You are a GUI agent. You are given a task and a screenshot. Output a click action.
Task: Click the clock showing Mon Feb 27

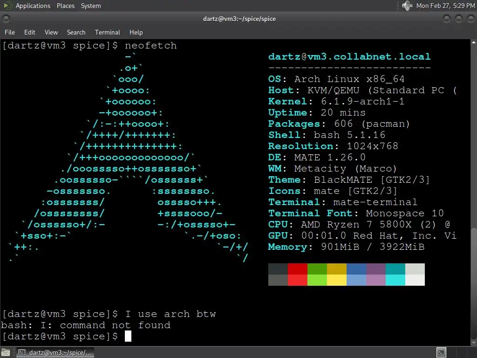click(445, 6)
